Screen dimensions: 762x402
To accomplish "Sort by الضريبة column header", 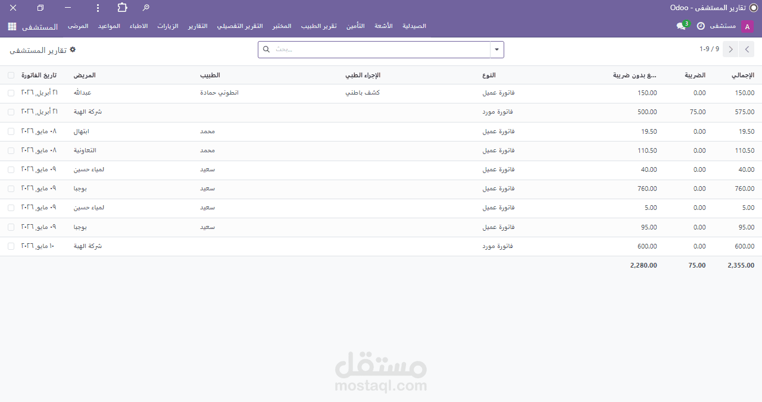I will pyautogui.click(x=695, y=76).
